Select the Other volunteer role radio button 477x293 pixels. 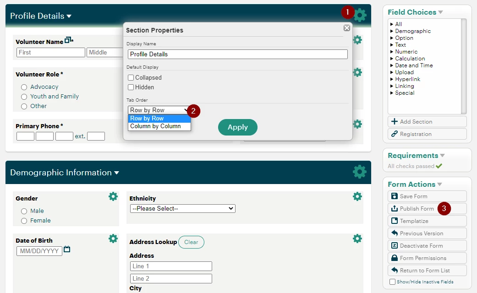point(24,106)
